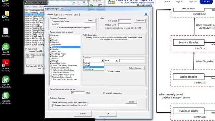The height and width of the screenshot is (121, 215).
Task: Launch Sage 200 Administration desktop icon
Action: pyautogui.click(x=6, y=82)
